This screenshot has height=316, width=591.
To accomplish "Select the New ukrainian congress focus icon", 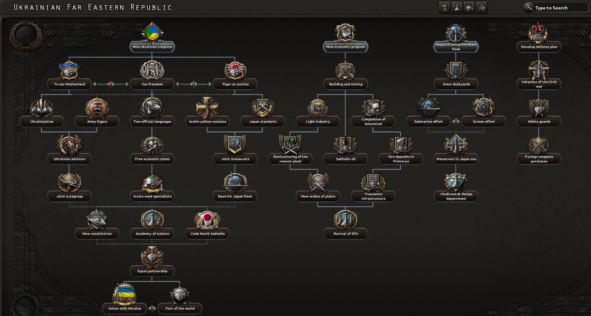I will pos(152,33).
